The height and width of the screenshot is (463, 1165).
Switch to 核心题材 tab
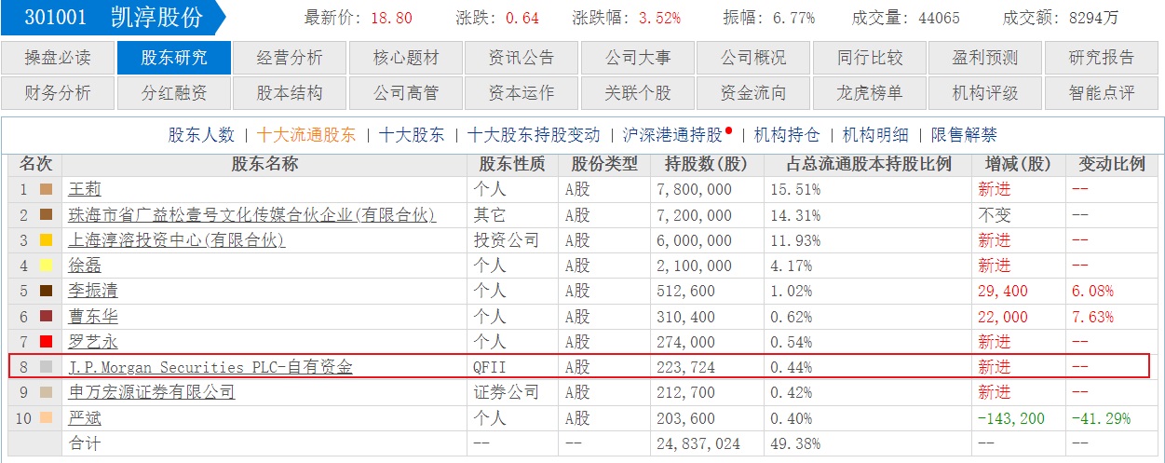point(406,58)
